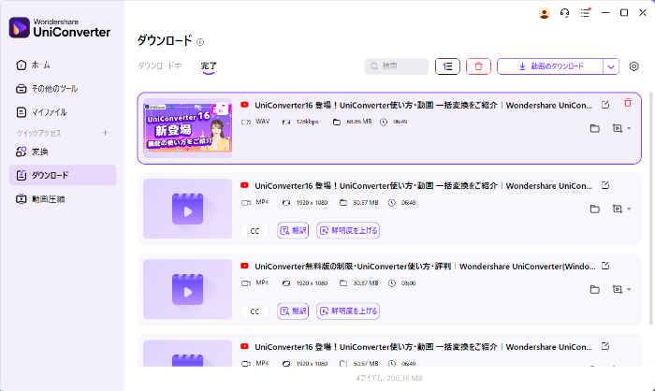Open the file folder of WAV item
655x391 pixels.
click(x=594, y=128)
